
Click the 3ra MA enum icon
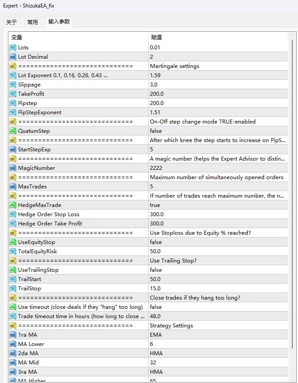pos(13,372)
